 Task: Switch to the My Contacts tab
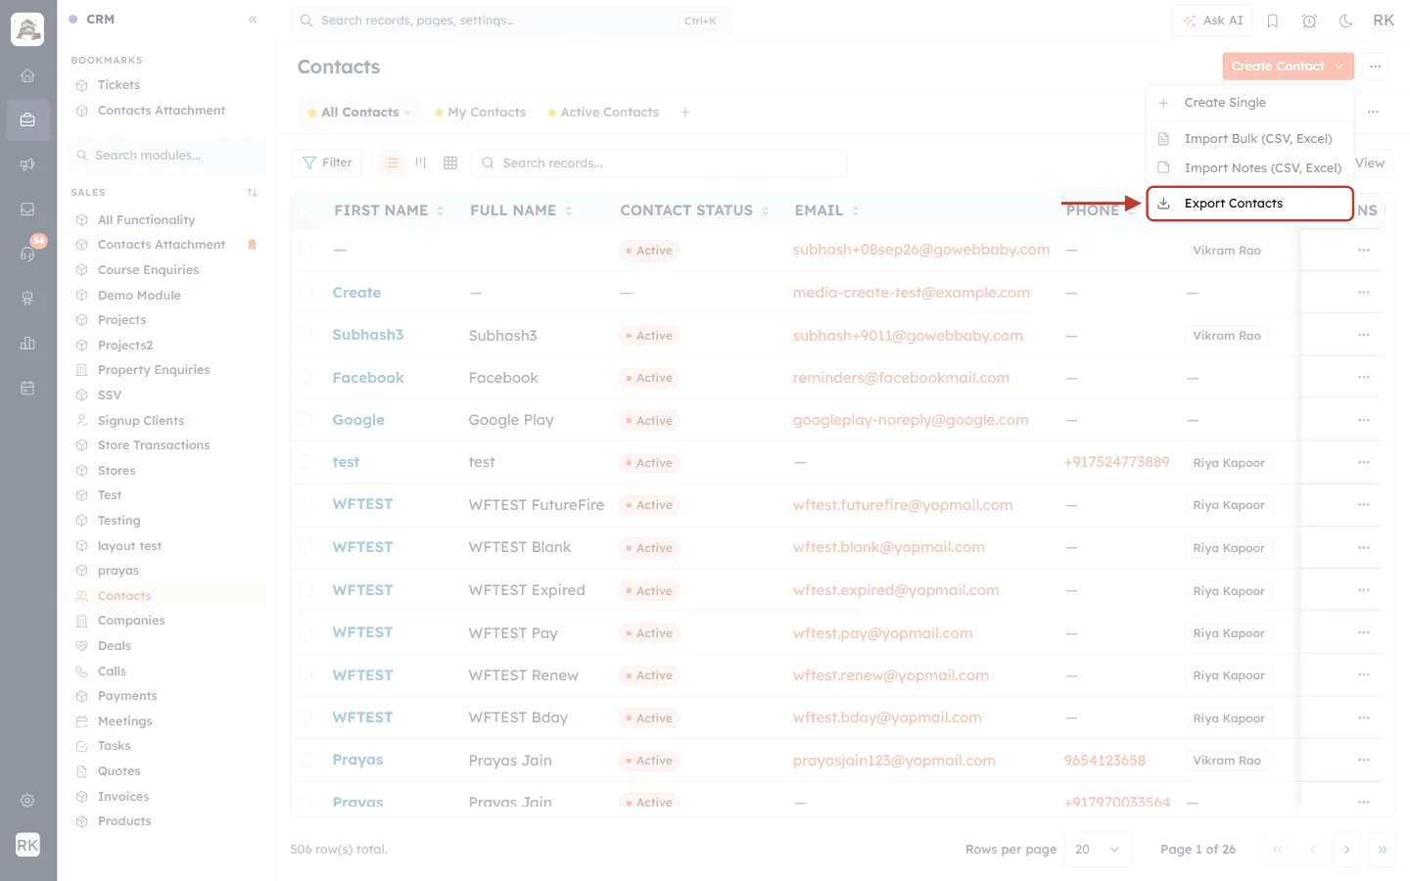coord(480,113)
